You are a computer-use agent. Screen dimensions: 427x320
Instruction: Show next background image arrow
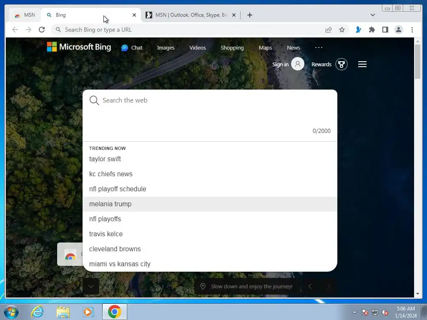click(x=328, y=286)
